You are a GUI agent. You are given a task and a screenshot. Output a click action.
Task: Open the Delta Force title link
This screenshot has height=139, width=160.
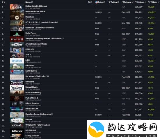click(x=31, y=33)
